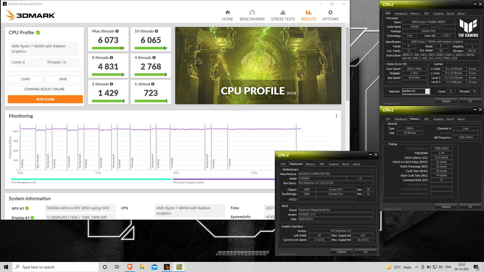Open Bench tab in middle CPU-Z Memory window
484x272 pixels.
coord(450,119)
